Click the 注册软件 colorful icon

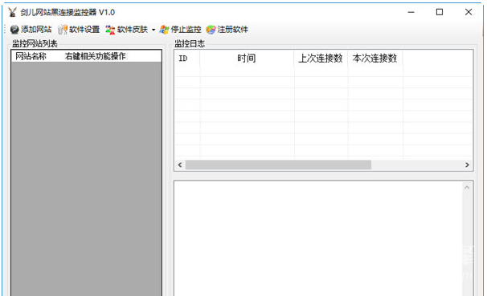[211, 30]
